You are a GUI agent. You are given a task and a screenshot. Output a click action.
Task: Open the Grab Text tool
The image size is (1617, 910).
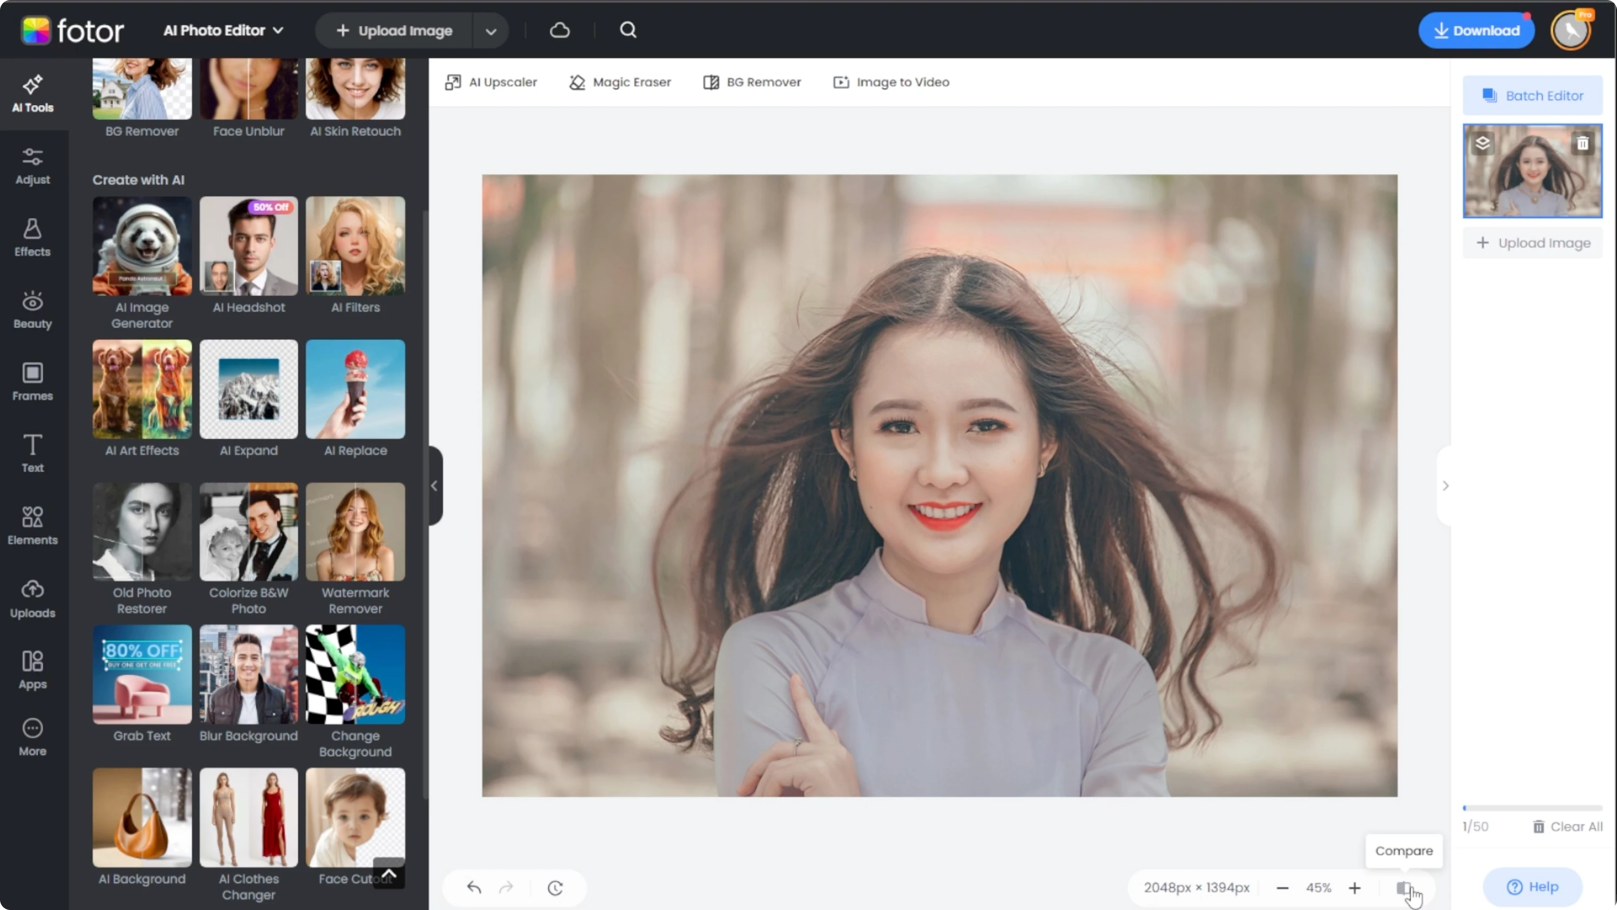pos(142,674)
